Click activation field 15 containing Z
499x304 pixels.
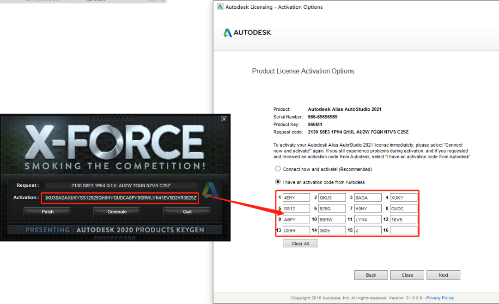coord(368,230)
